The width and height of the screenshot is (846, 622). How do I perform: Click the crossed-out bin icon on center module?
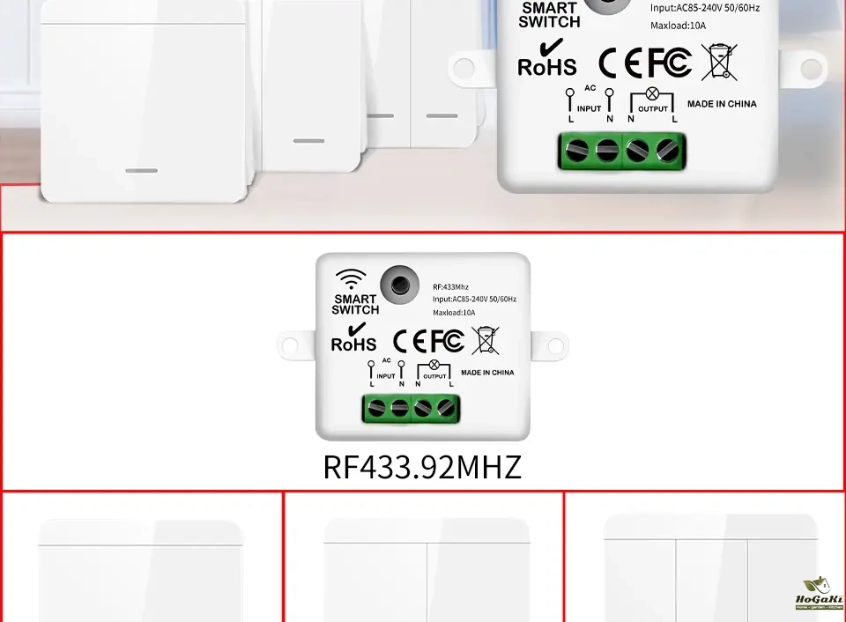pos(485,340)
